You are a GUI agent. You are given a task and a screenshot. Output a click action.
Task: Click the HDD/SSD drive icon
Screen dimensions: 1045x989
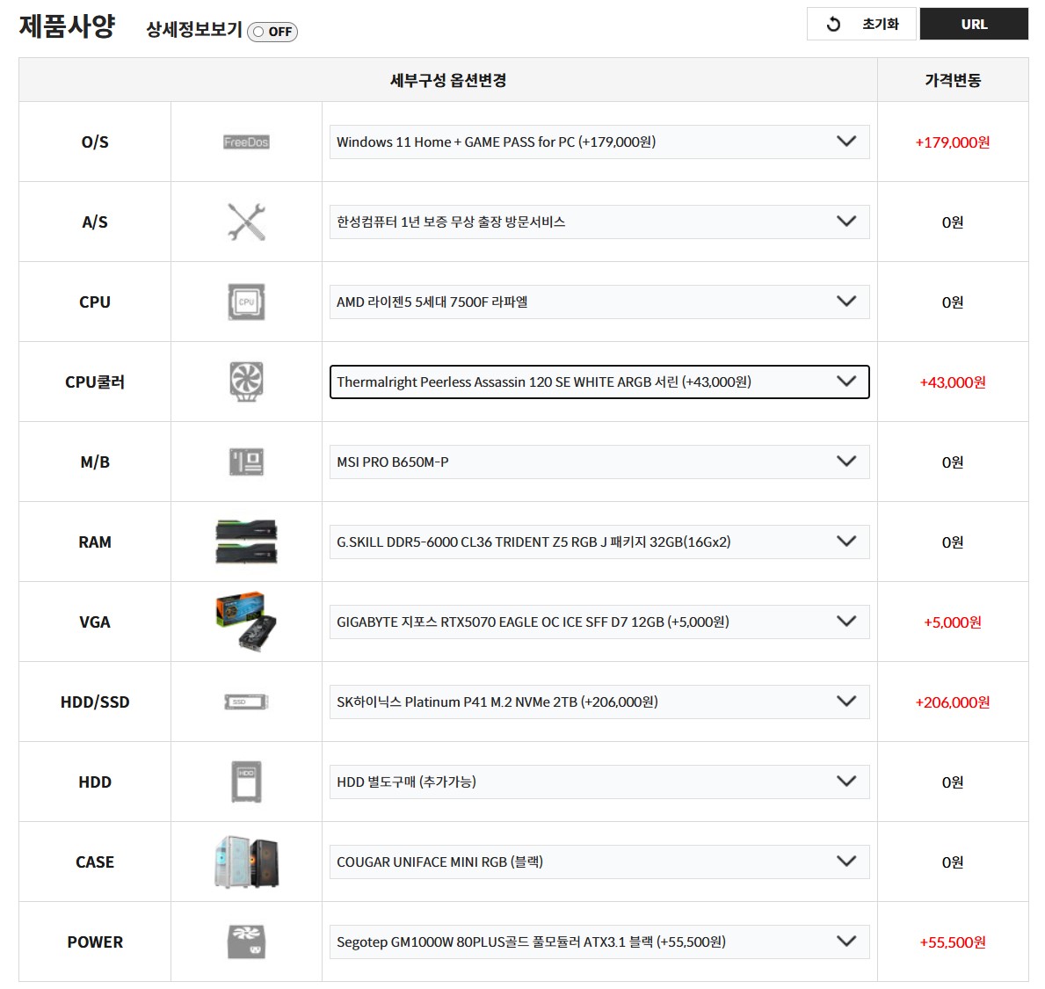pyautogui.click(x=246, y=702)
